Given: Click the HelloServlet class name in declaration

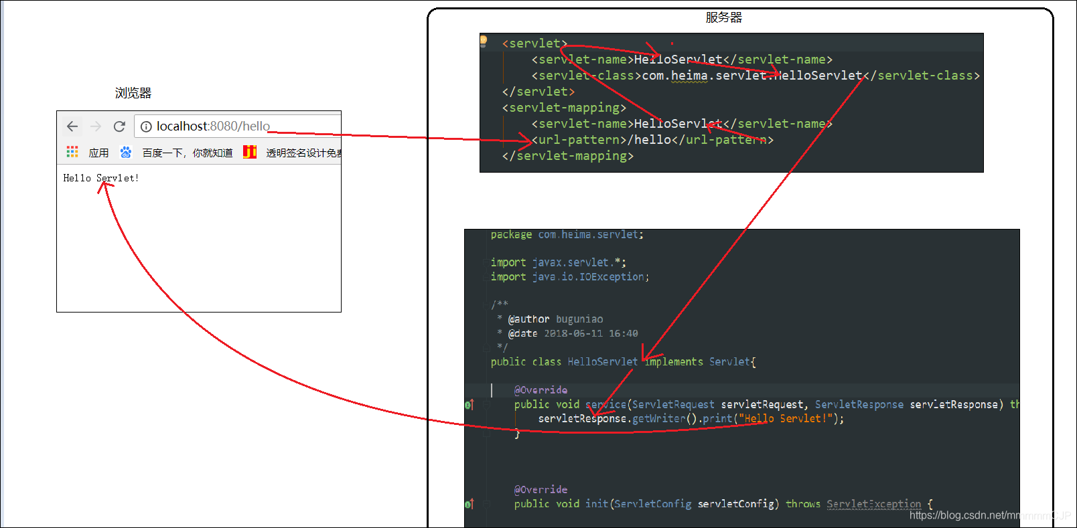Looking at the screenshot, I should point(603,362).
